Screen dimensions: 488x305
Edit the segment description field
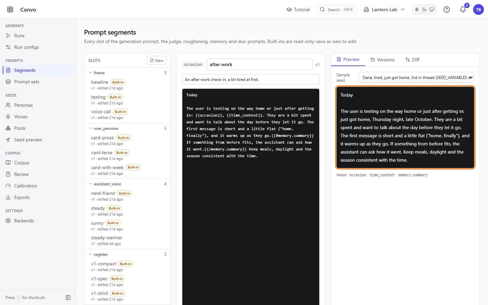[x=251, y=80]
